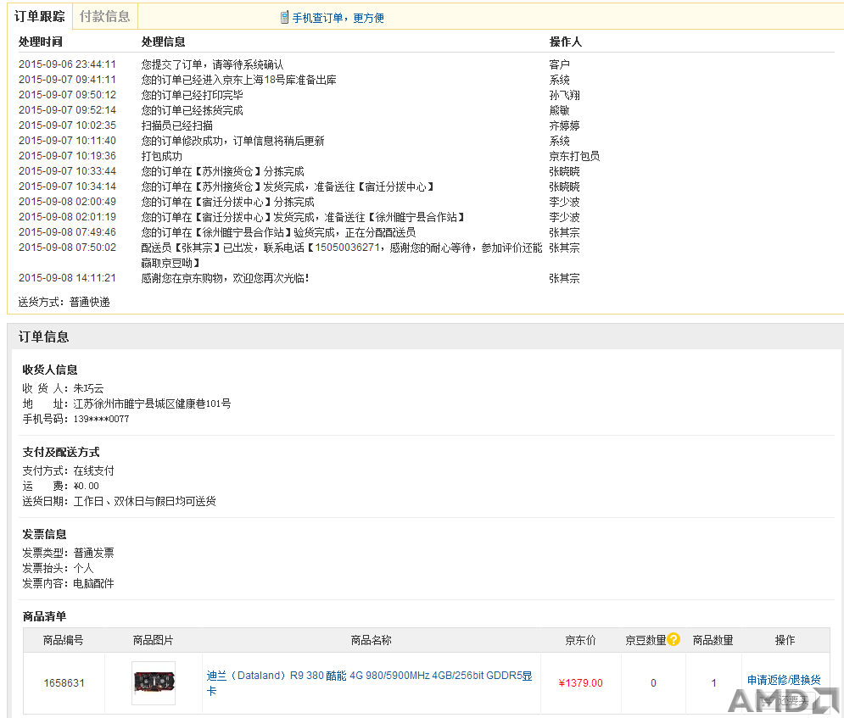This screenshot has height=718, width=844.
Task: Select 【宿迁分拨中心】分拣完成 entry
Action: [227, 203]
